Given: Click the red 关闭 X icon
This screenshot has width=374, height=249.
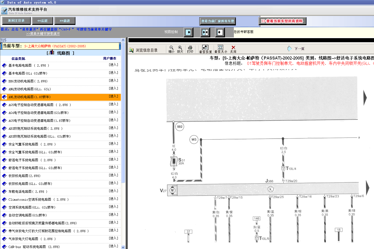Looking at the screenshot, I should (233, 48).
